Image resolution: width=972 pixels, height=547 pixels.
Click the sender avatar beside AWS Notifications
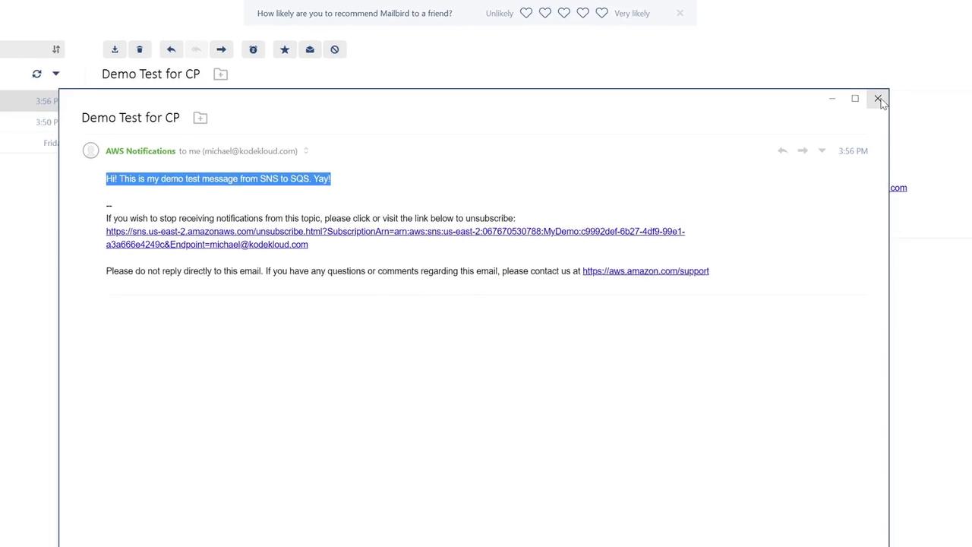click(91, 150)
